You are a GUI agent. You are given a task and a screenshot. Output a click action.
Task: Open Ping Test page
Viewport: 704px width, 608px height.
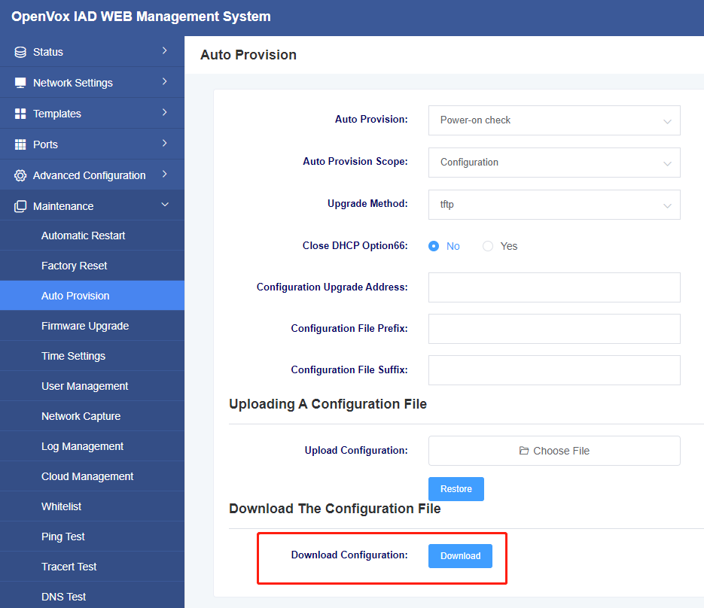[92, 537]
